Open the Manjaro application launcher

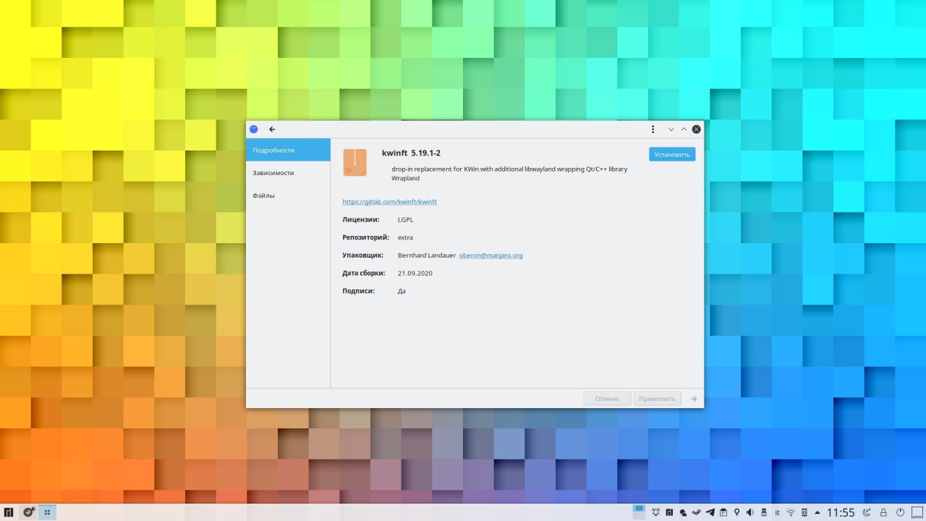pyautogui.click(x=9, y=512)
